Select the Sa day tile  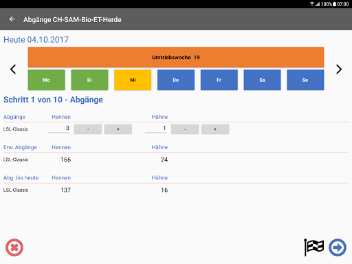coord(262,80)
